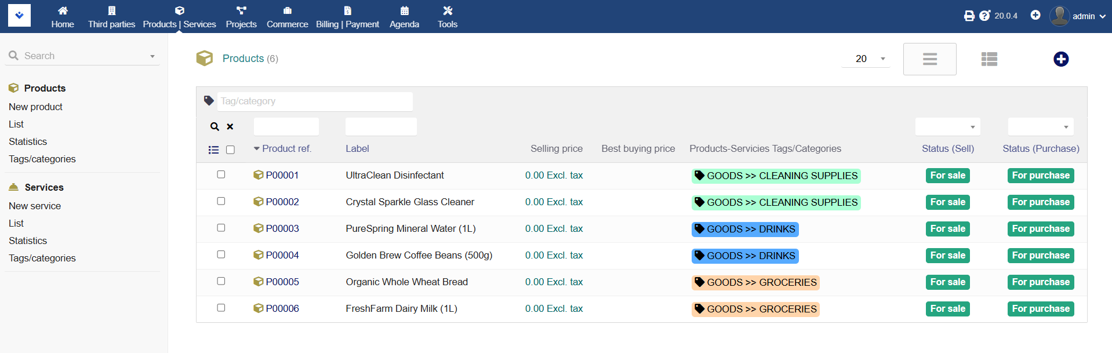Click the magnifier search filter icon
This screenshot has height=353, width=1112.
[215, 126]
